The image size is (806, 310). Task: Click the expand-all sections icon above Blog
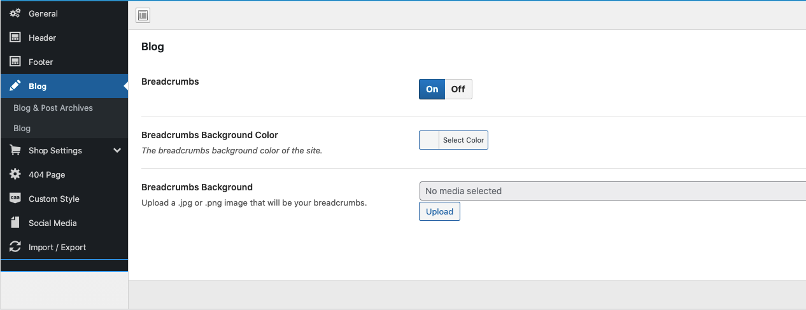[143, 15]
